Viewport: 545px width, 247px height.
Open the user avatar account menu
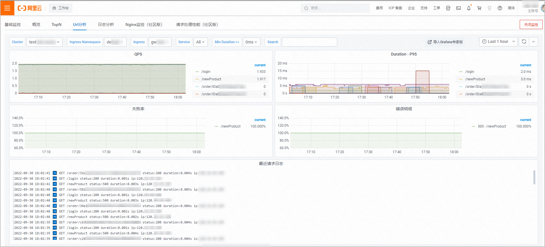(x=543, y=8)
